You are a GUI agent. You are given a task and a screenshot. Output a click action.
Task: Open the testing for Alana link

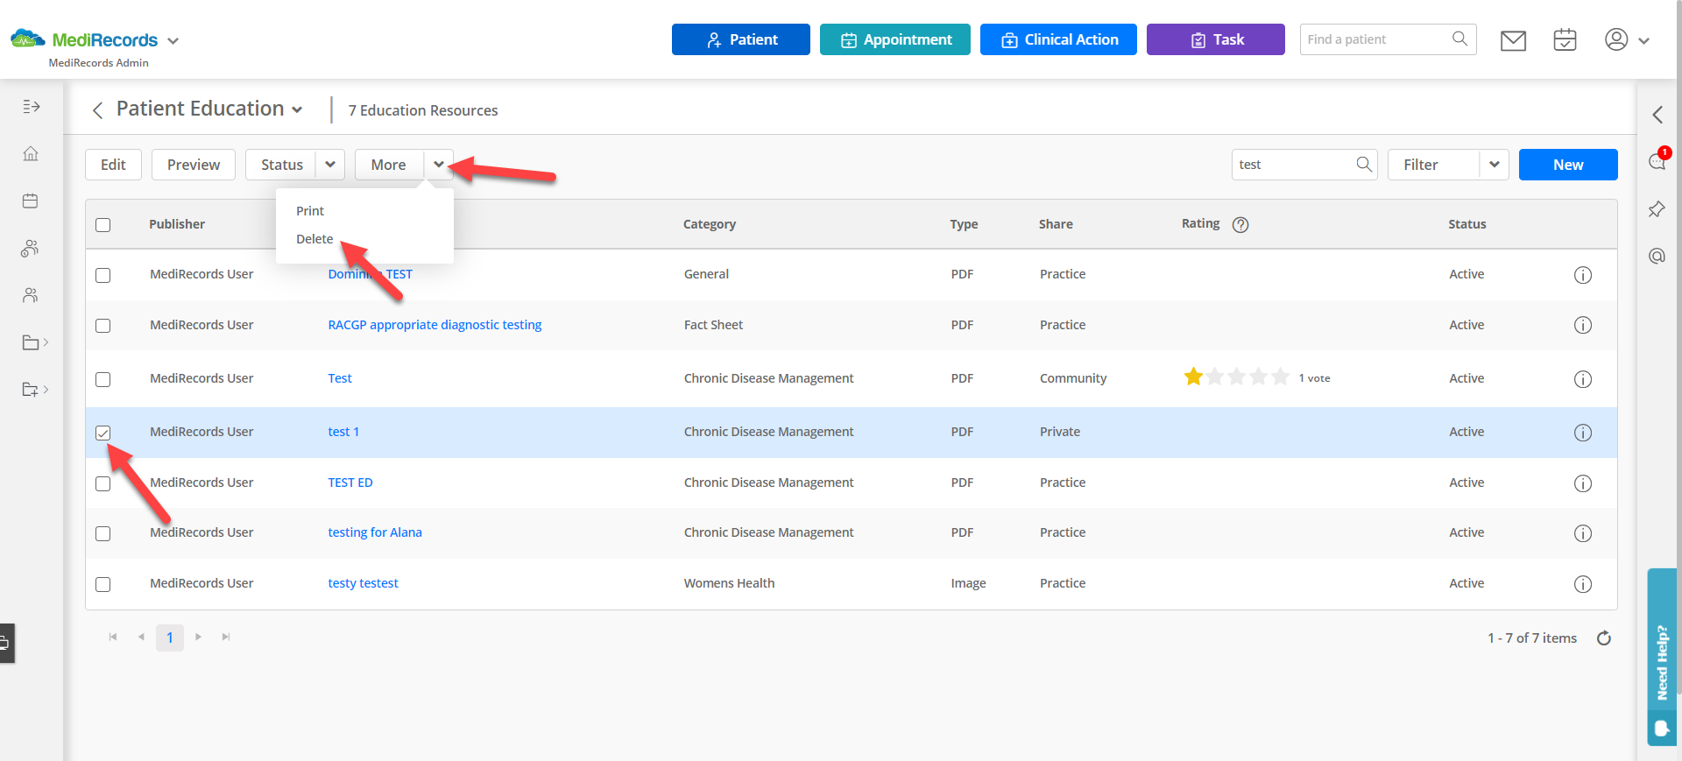(x=375, y=532)
